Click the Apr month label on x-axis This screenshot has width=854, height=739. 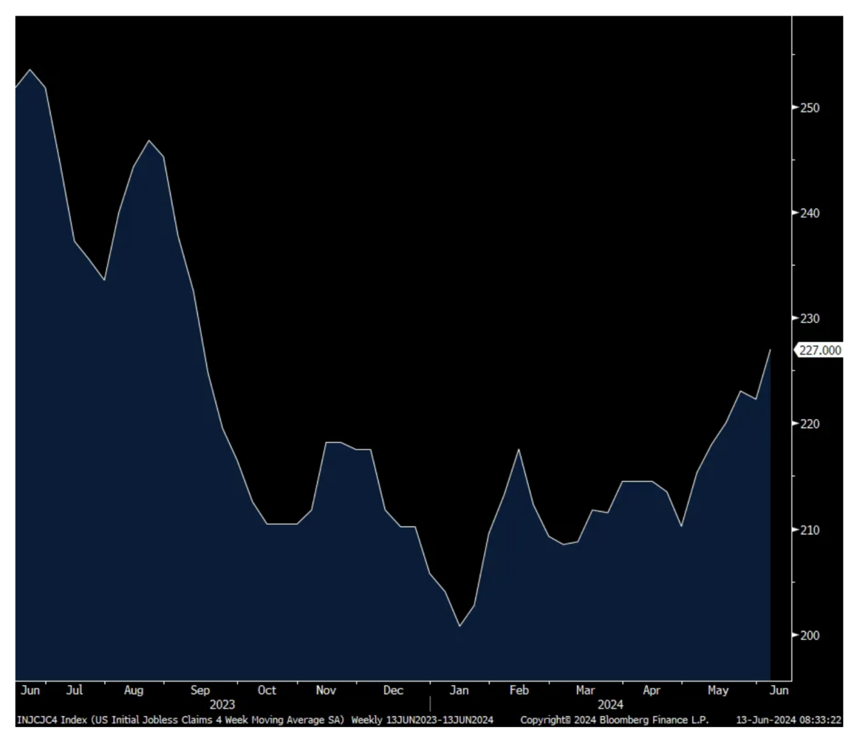click(x=651, y=690)
